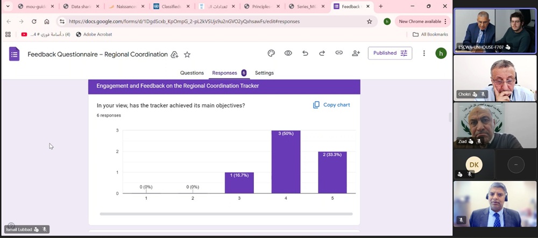Open the All Bookmarks folder
Viewport: 538px width, 238px height.
coord(430,34)
